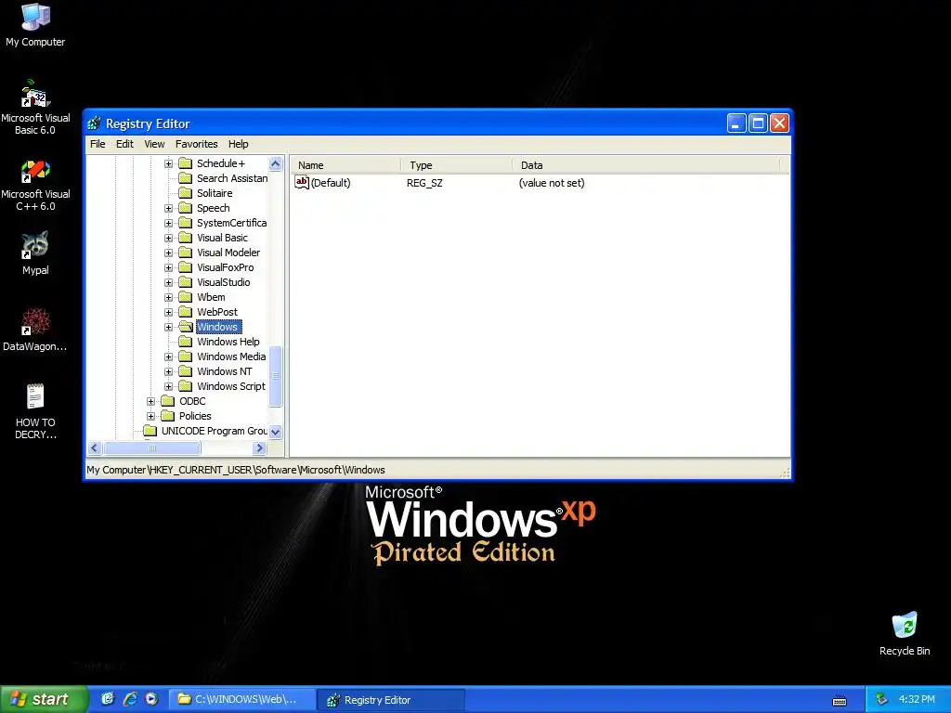Open the Help menu
The width and height of the screenshot is (951, 713).
pyautogui.click(x=239, y=144)
